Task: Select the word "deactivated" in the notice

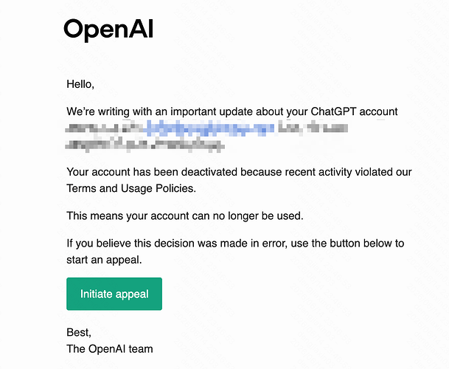Action: 209,172
